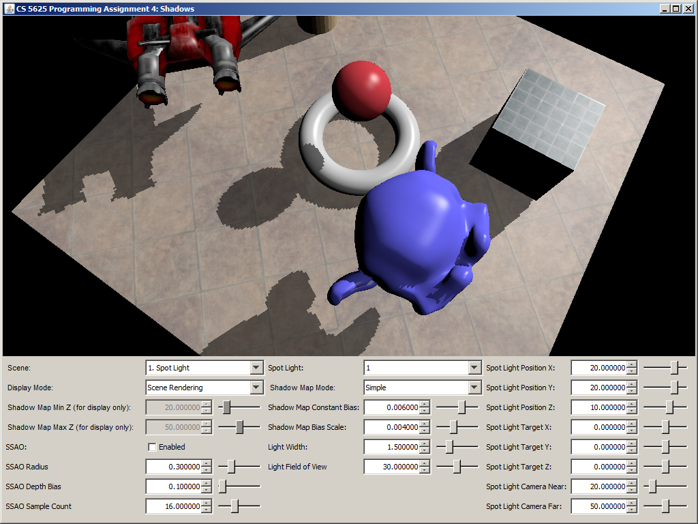The image size is (698, 524).
Task: Open the Shadow Map Mode dropdown
Action: point(474,388)
